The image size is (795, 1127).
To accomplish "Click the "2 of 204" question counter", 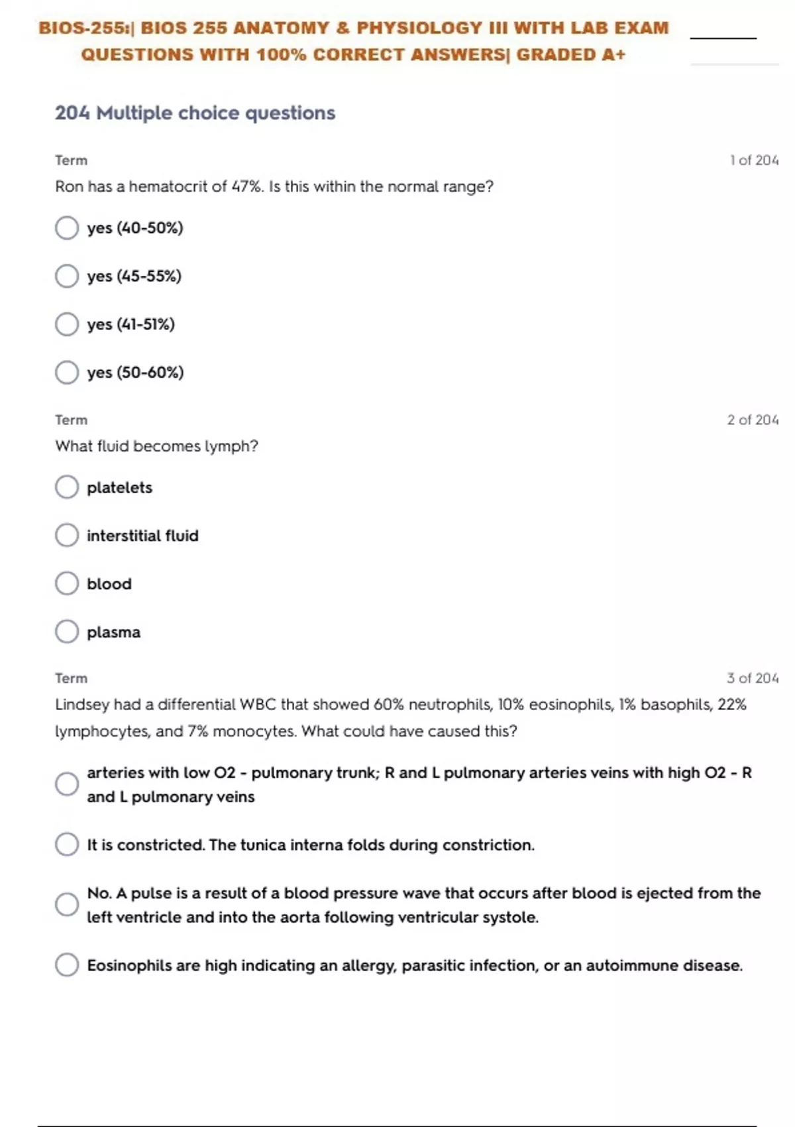I will (753, 420).
